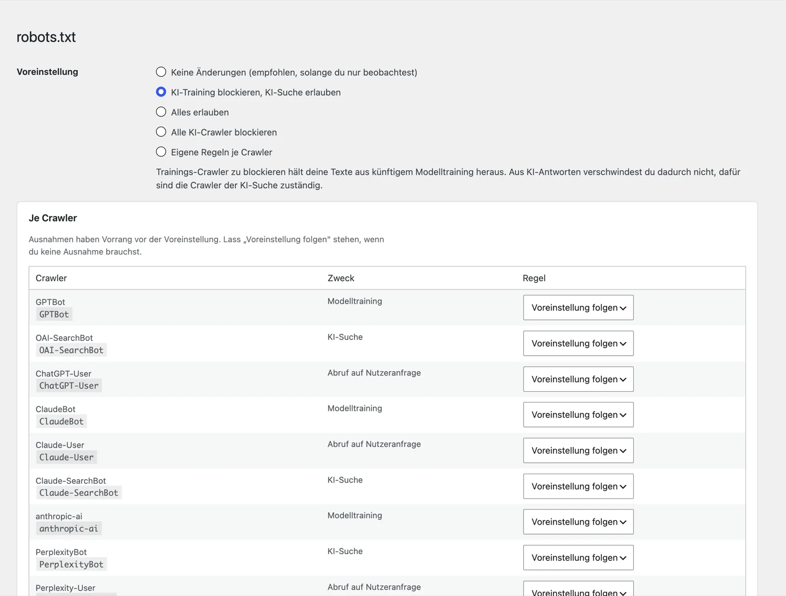Open the rule dropdown for GPTBot
The width and height of the screenshot is (786, 596).
pos(578,308)
